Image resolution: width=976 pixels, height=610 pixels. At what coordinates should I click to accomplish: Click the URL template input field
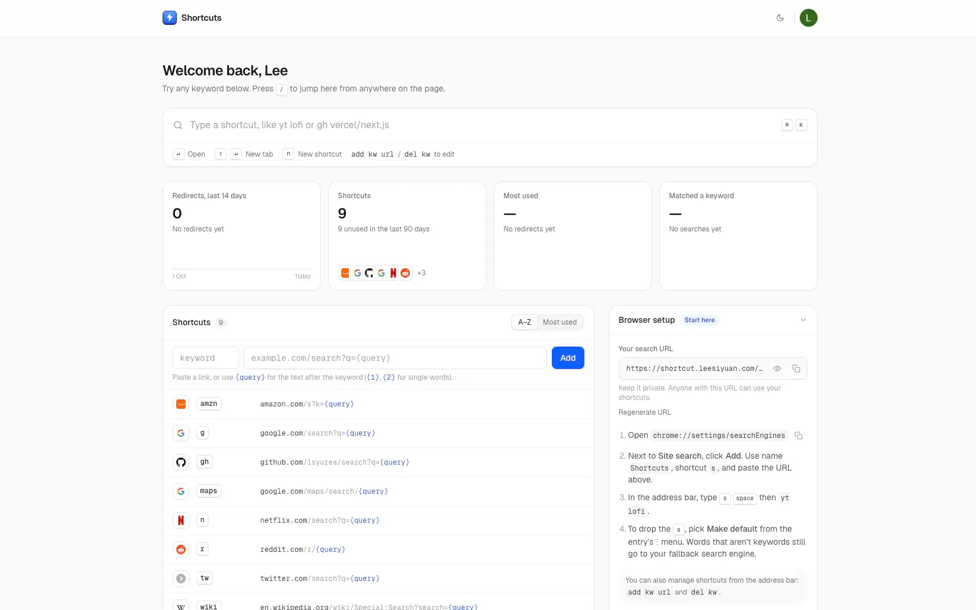[395, 358]
